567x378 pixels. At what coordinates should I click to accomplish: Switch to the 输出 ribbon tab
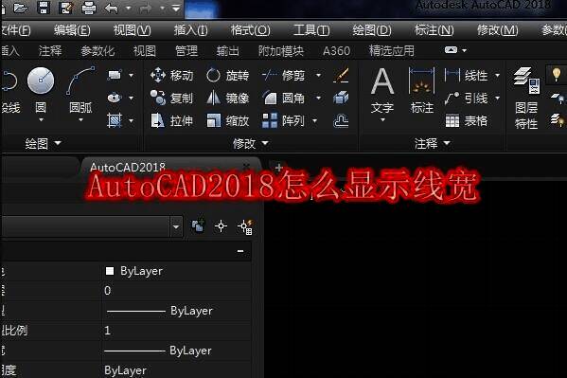pyautogui.click(x=228, y=51)
